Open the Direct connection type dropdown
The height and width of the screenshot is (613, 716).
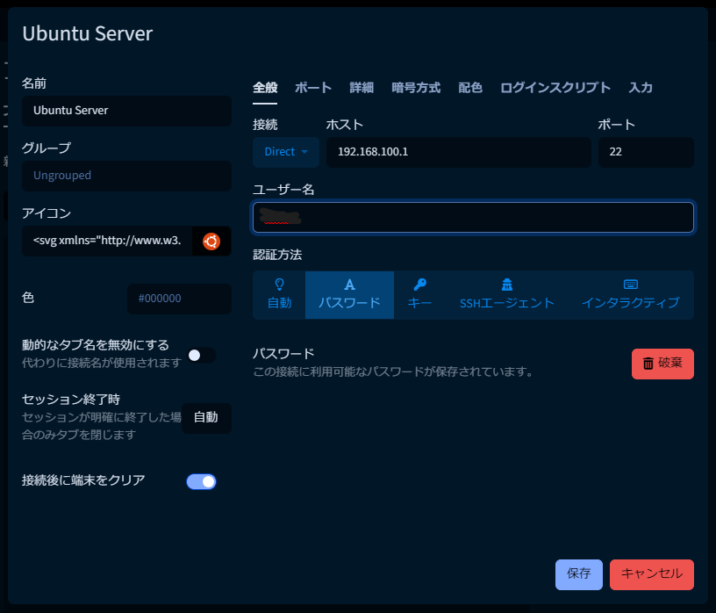tap(285, 151)
